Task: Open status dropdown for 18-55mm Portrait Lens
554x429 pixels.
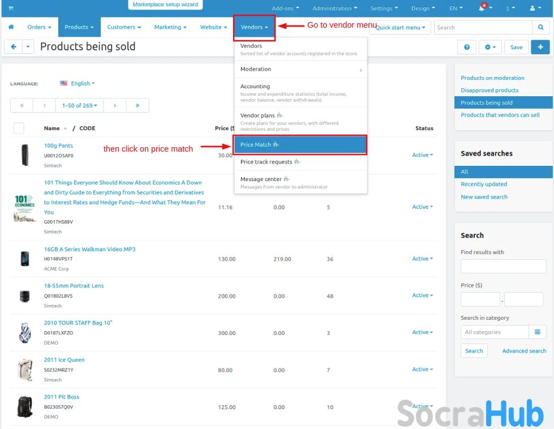Action: 423,295
